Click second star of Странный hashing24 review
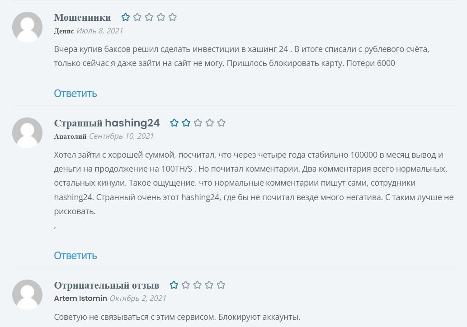Image resolution: width=467 pixels, height=327 pixels. pos(186,123)
